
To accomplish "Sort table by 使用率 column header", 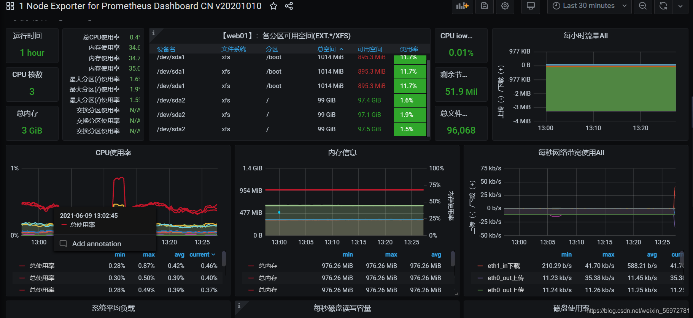I will [409, 49].
